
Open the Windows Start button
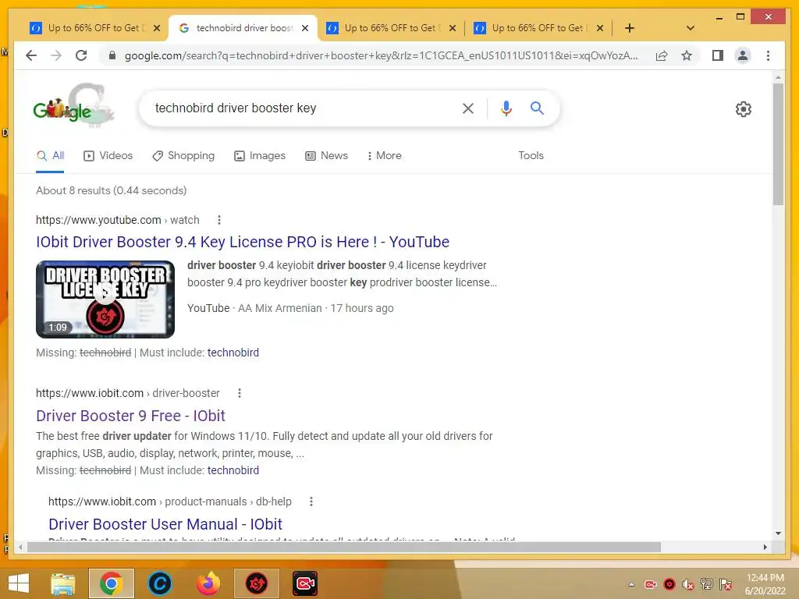tap(19, 583)
